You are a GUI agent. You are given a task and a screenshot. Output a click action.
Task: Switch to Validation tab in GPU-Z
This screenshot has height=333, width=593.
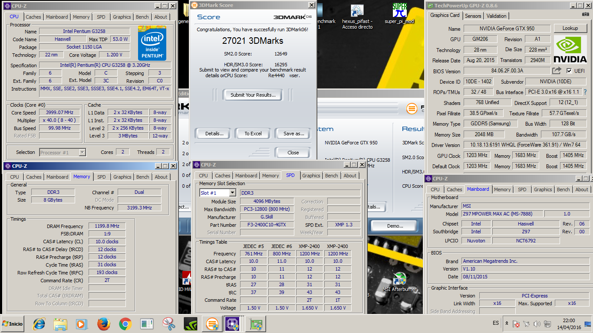[x=496, y=16]
